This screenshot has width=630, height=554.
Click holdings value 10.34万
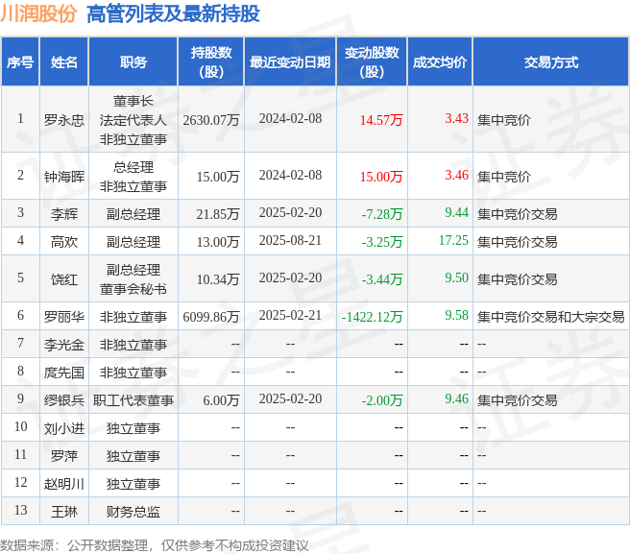tap(218, 279)
